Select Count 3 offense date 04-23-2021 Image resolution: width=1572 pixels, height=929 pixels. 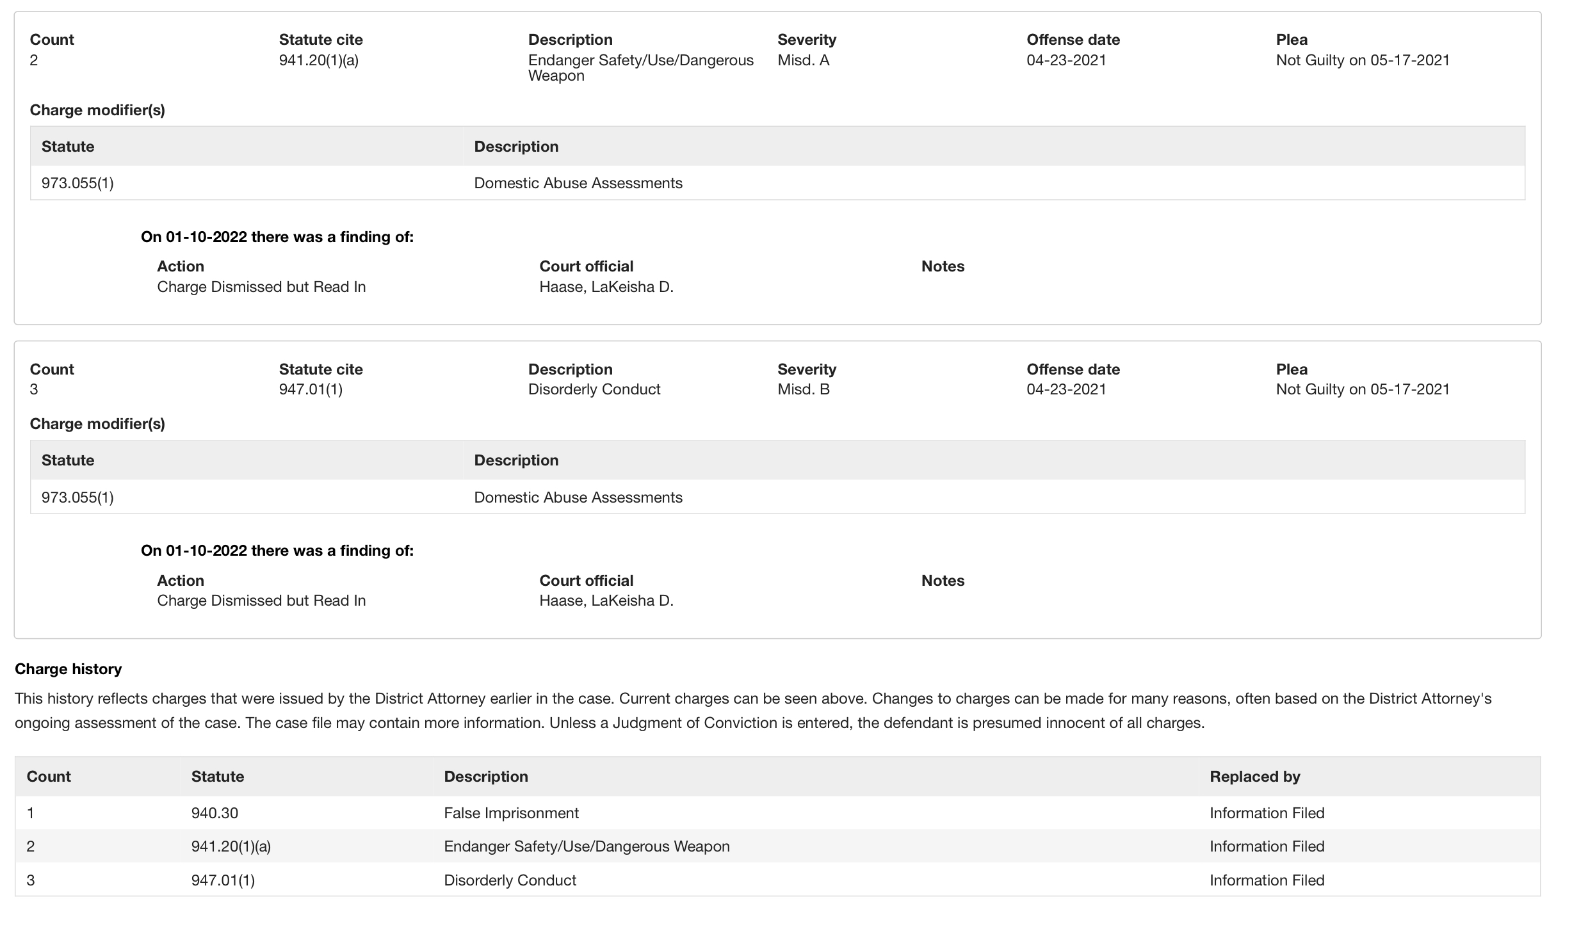(1066, 389)
